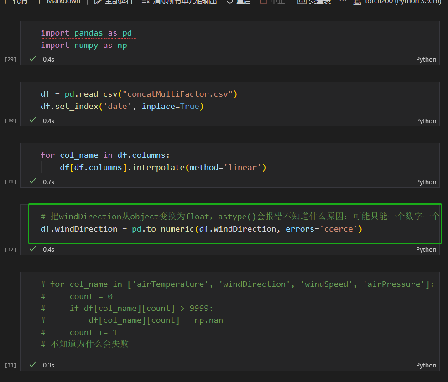Open Python language picker on read_csv cell

point(426,121)
